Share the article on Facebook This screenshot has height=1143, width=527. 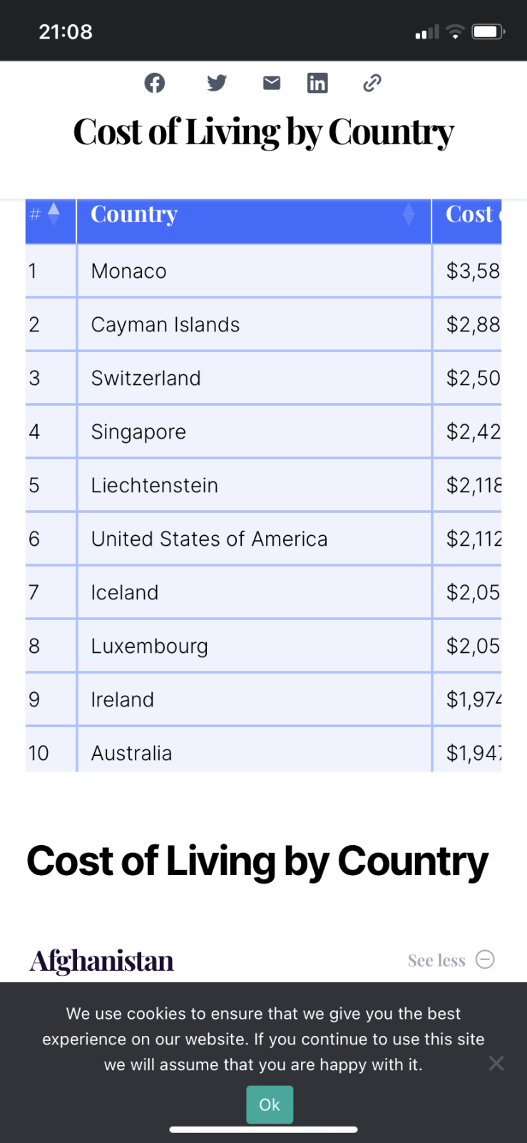(155, 83)
